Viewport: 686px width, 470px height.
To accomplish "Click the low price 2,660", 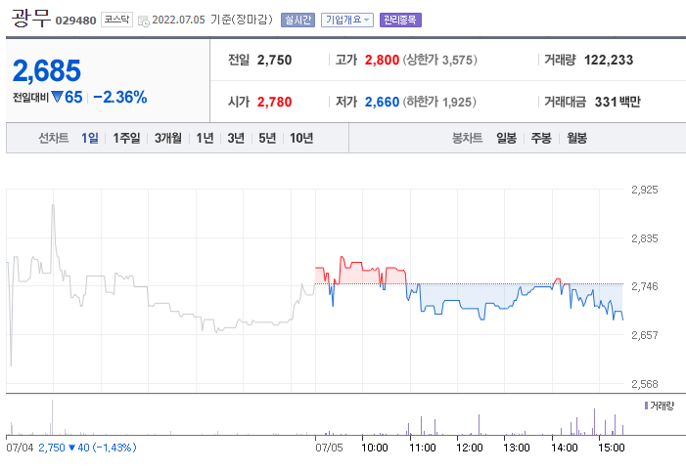I will [382, 103].
